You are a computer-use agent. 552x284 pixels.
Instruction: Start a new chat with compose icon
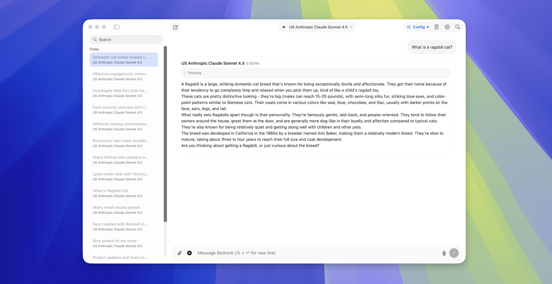(175, 27)
